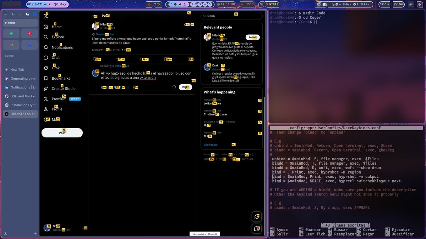
Task: Open Notifications in X sidebar
Action: (x=58, y=47)
